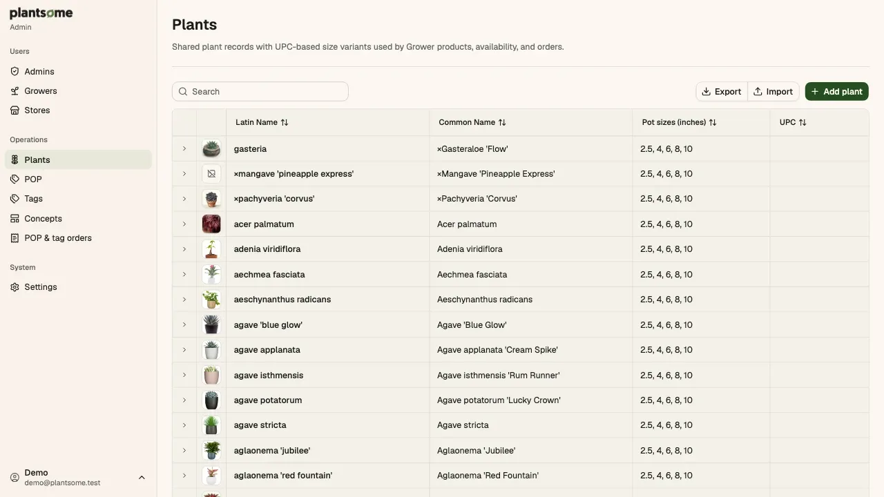This screenshot has height=497, width=884.
Task: Expand the agave stricta row
Action: coord(184,425)
